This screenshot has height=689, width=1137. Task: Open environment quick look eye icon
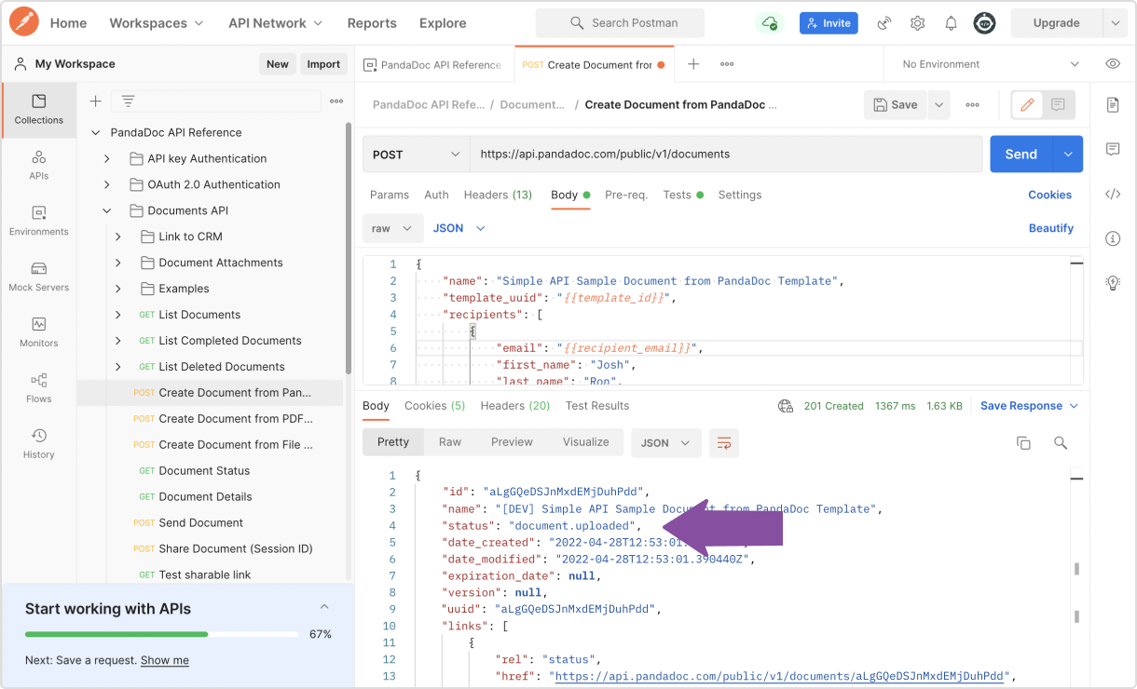(x=1113, y=64)
